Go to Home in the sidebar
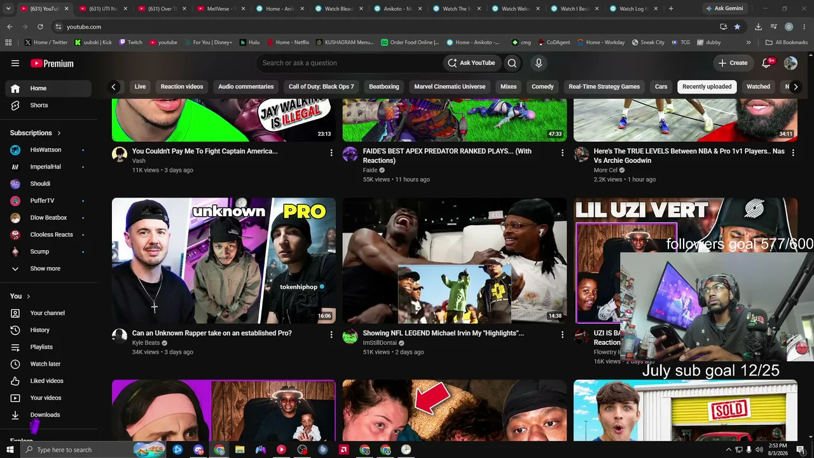The width and height of the screenshot is (814, 458). 48,88
